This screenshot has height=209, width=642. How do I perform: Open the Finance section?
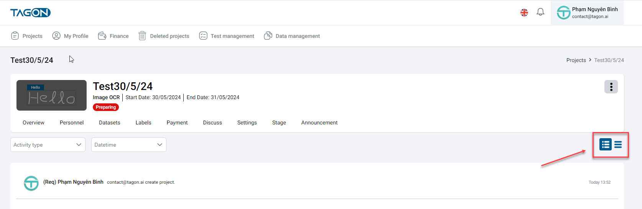pyautogui.click(x=114, y=36)
